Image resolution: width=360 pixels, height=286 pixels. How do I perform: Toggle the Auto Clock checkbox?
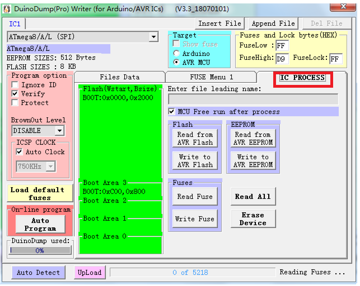(19, 151)
